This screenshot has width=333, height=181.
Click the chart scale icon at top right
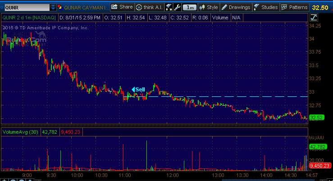[314, 17]
